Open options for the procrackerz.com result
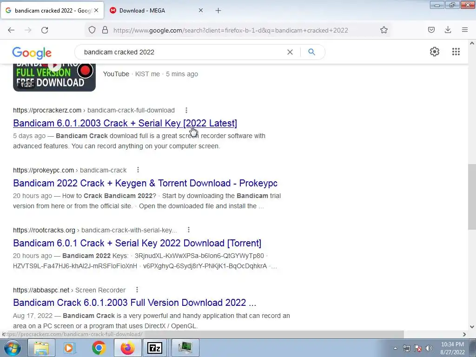476x357 pixels. [186, 110]
